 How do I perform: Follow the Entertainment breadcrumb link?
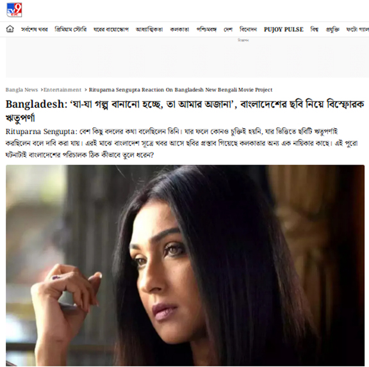pos(62,90)
